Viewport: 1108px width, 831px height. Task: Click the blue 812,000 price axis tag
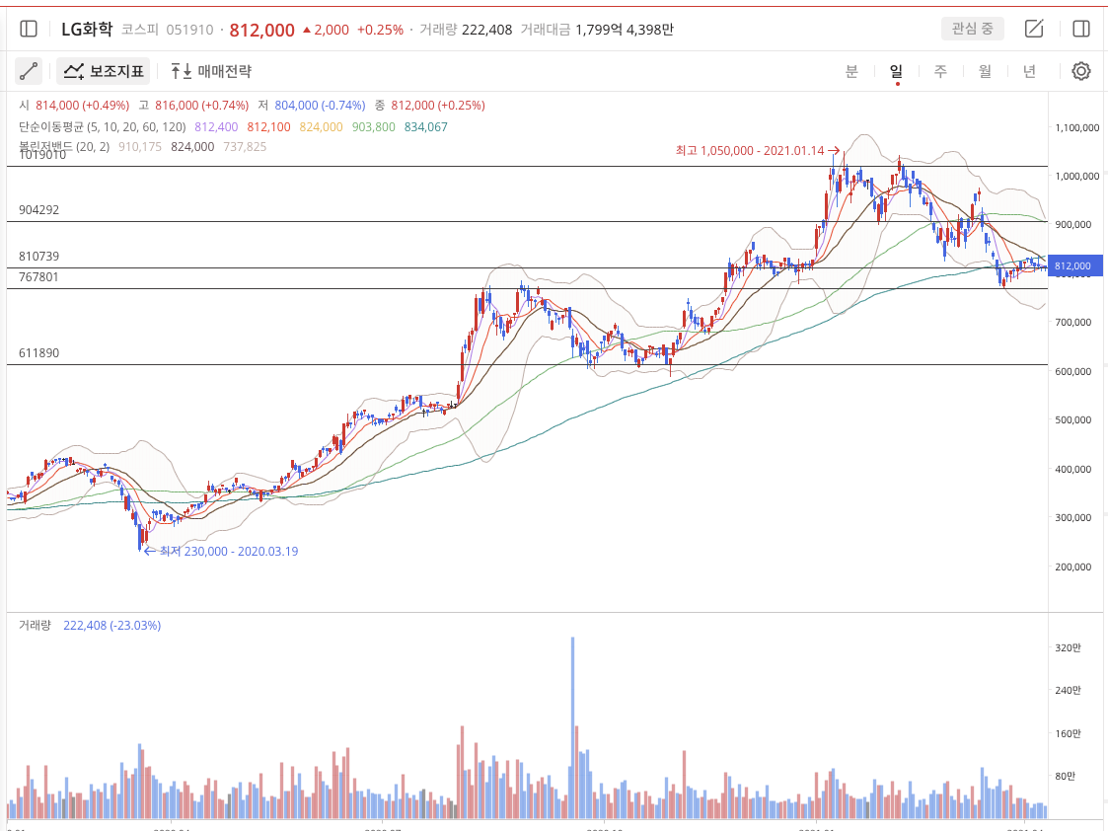click(1074, 265)
